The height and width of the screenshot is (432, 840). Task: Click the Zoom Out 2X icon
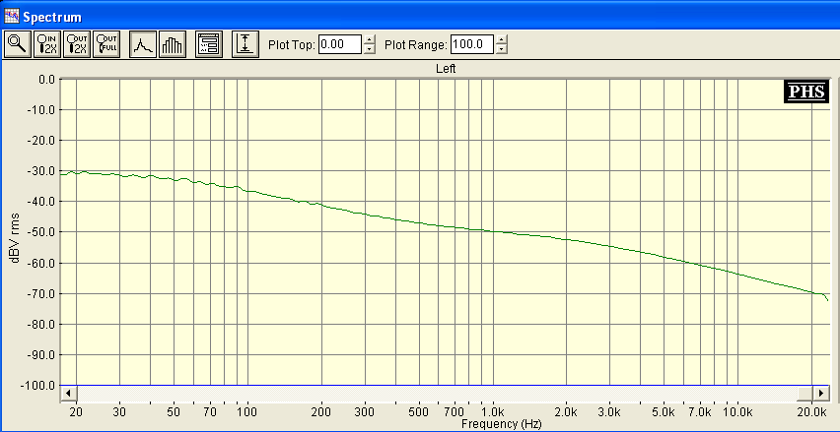coord(77,44)
